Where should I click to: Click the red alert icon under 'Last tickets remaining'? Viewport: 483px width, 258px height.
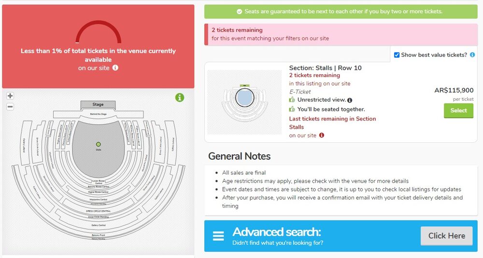322,136
